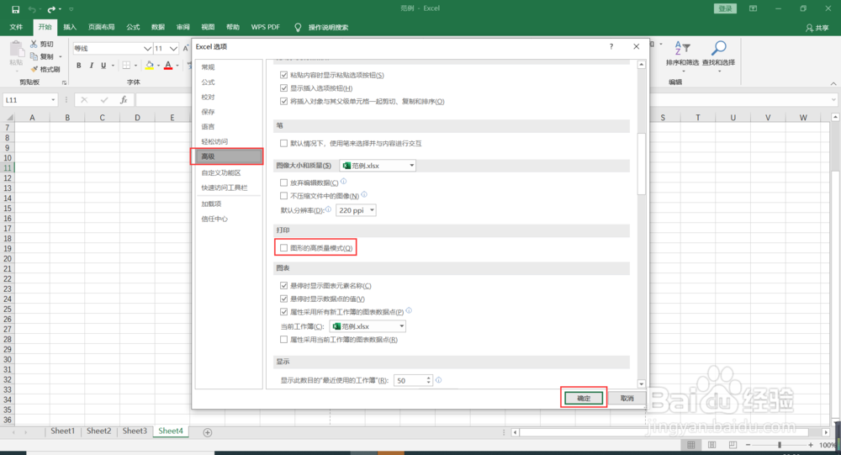Select Advanced category in options list
841x455 pixels.
coord(227,156)
